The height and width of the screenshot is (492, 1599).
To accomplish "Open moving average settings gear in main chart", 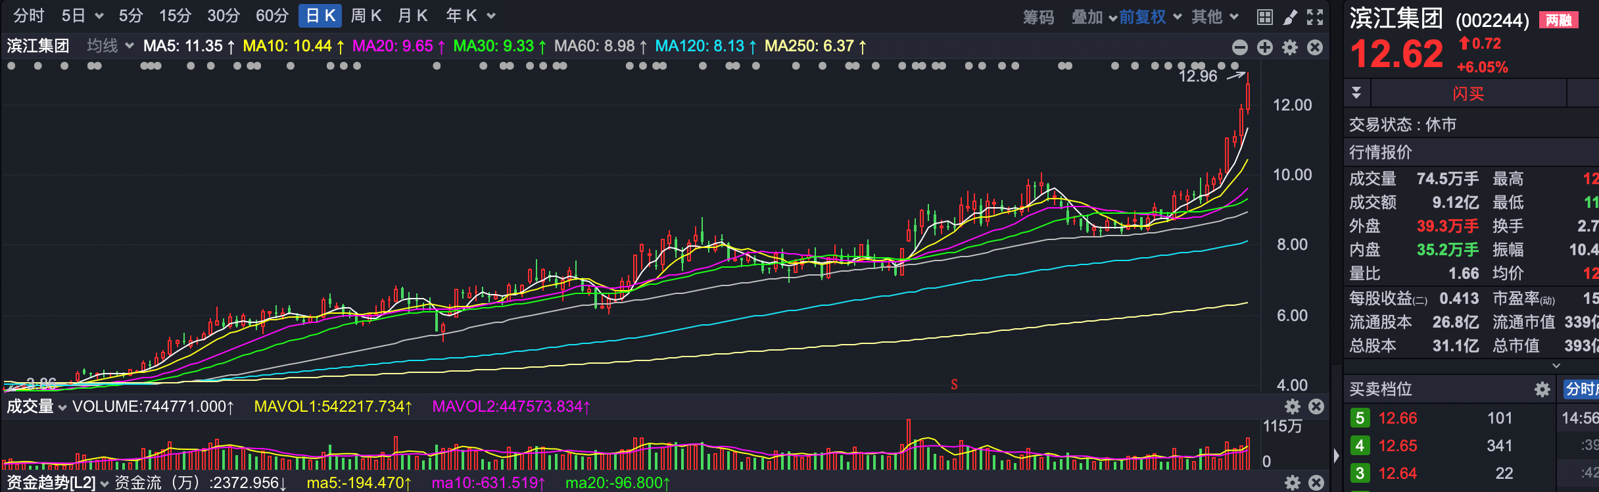I will click(1290, 47).
